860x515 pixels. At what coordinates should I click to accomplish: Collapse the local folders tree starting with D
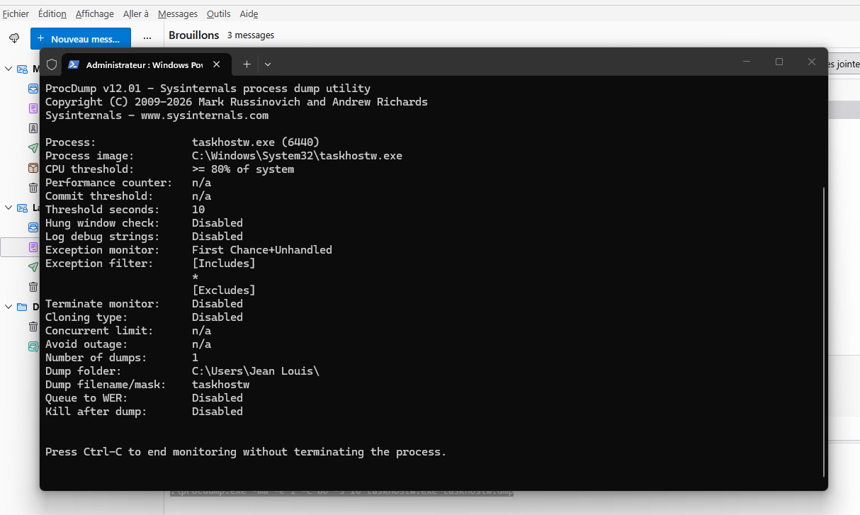pyautogui.click(x=9, y=307)
